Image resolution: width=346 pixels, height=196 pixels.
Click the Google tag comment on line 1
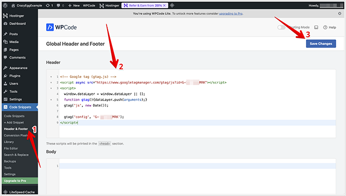pos(88,76)
